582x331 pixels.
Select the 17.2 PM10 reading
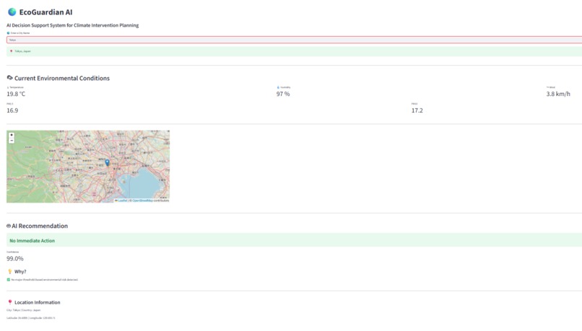tap(417, 110)
